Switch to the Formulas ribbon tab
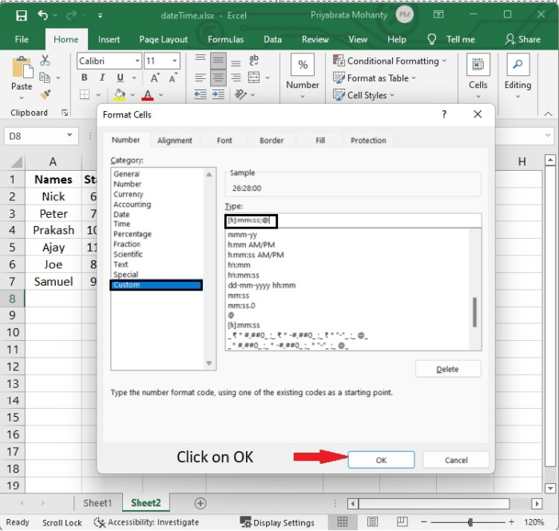The image size is (559, 531). coord(226,39)
